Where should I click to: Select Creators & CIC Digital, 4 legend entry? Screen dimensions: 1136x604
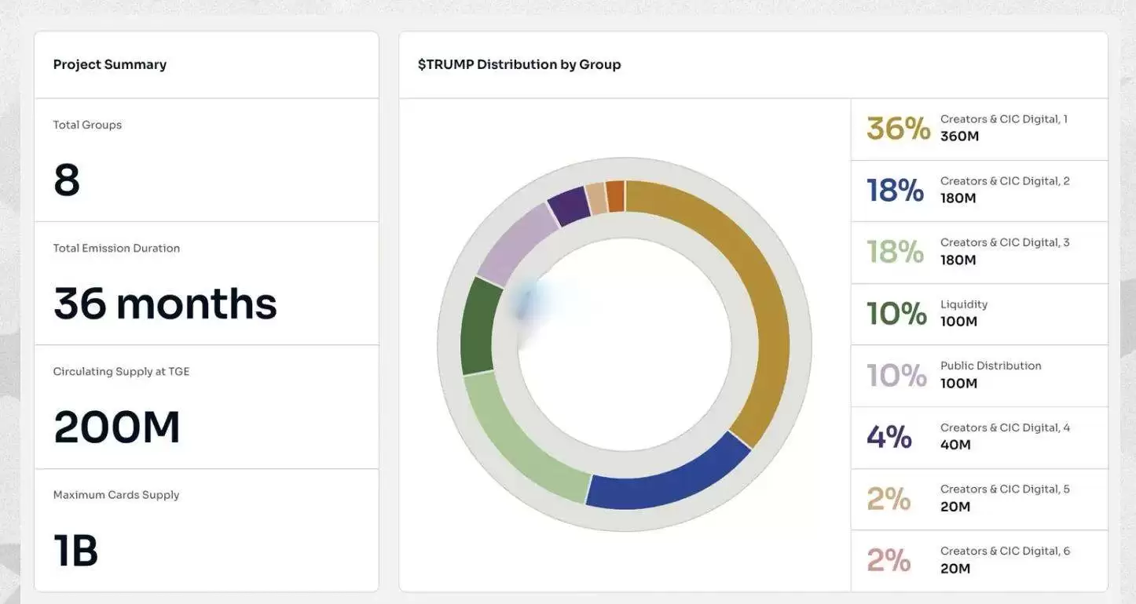click(979, 437)
